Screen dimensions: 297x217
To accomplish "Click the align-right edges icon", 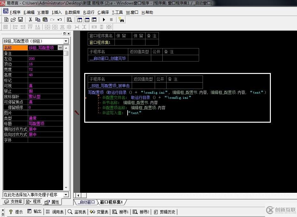I will [23, 27].
